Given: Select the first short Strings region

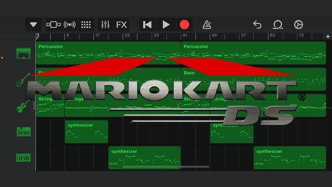Looking at the screenshot, I should pyautogui.click(x=50, y=105).
